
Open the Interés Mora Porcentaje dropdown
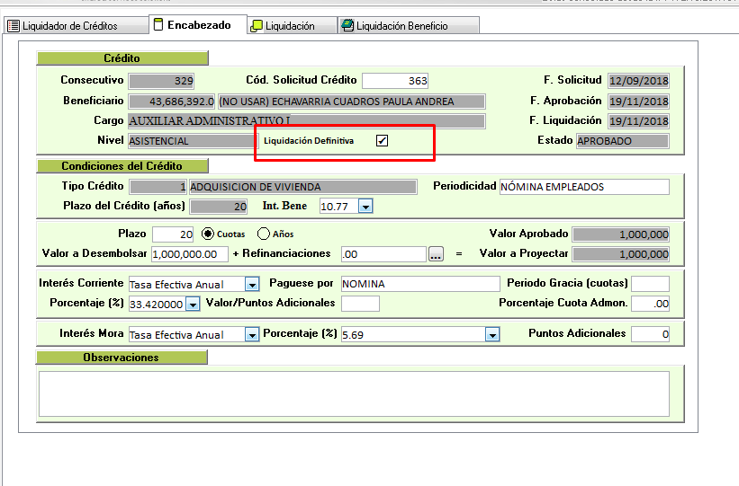491,334
